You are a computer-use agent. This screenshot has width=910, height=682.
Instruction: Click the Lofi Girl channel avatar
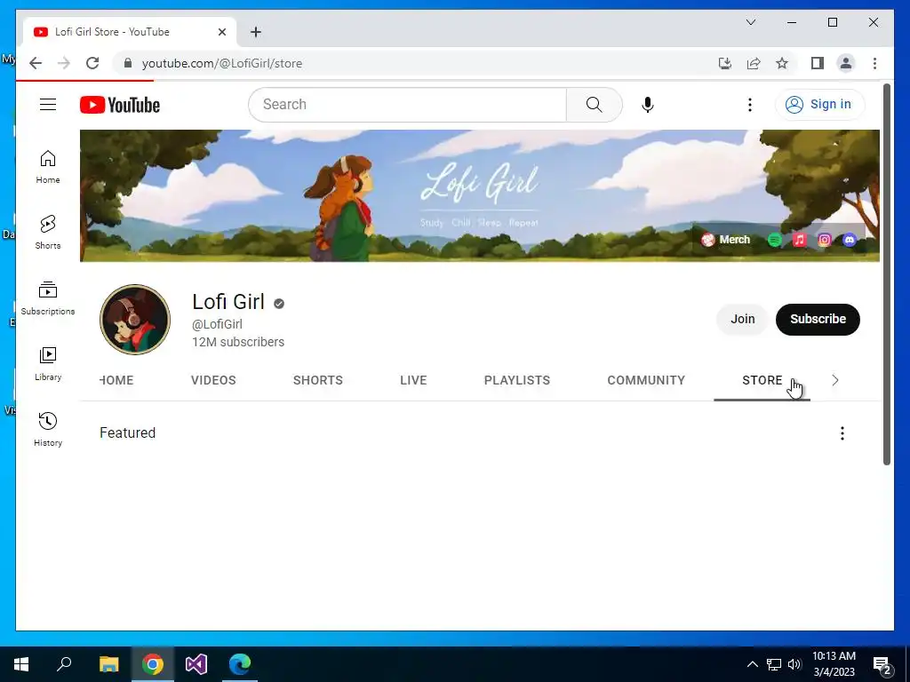coord(135,320)
